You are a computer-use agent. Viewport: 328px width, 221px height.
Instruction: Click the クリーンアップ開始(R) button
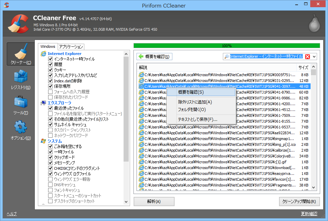pyautogui.click(x=299, y=202)
